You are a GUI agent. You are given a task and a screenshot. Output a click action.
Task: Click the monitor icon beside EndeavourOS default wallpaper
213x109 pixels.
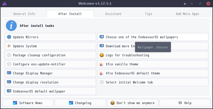[x=9, y=91]
